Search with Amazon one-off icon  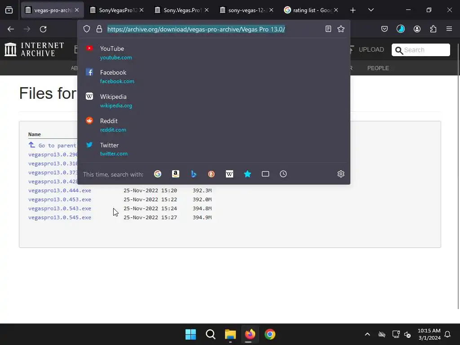tap(176, 174)
